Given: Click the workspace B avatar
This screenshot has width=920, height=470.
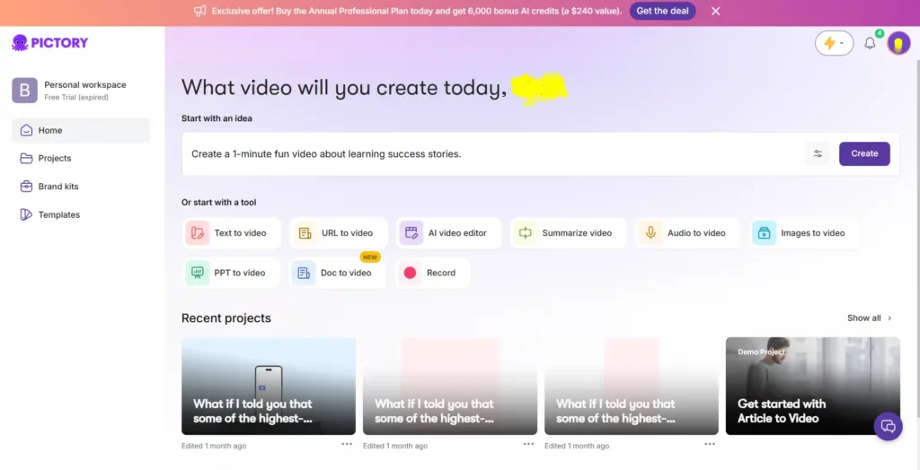Looking at the screenshot, I should point(24,91).
